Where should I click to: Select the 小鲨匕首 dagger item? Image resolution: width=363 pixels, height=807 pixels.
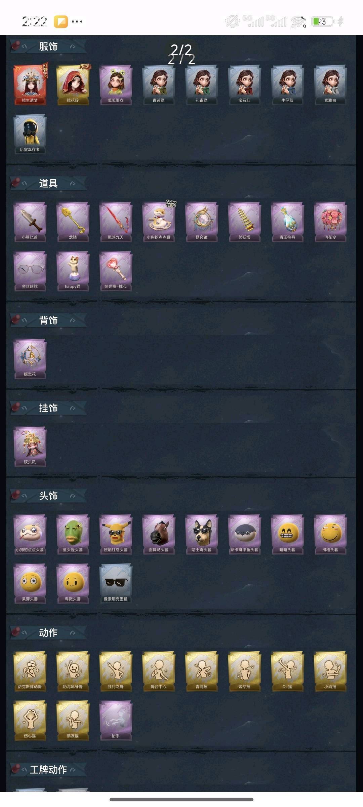point(30,222)
